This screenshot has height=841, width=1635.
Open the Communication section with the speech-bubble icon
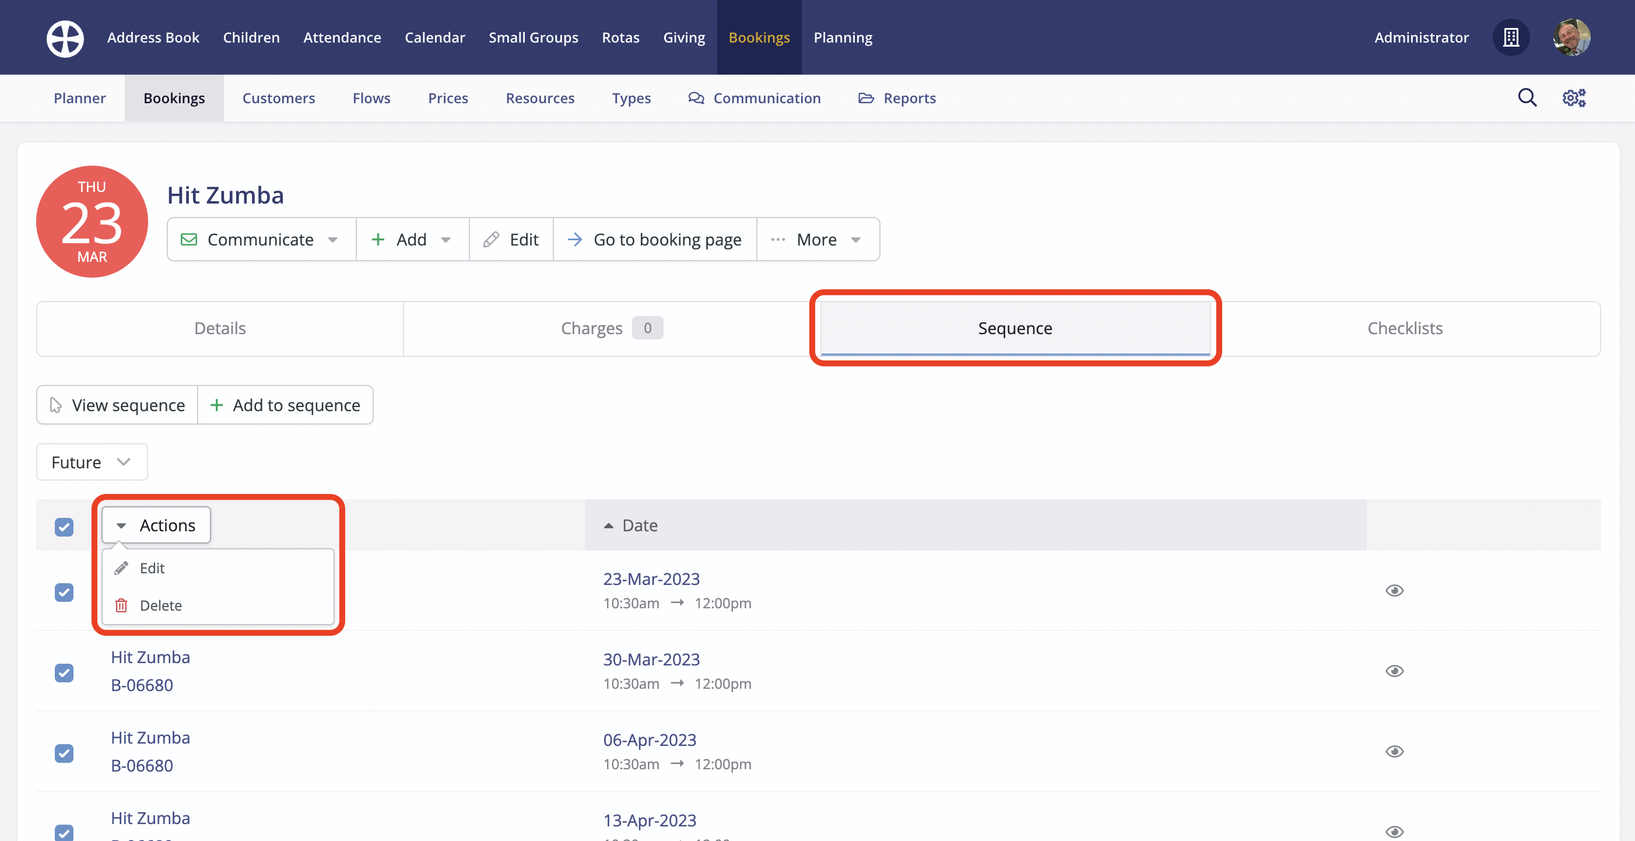(x=696, y=98)
